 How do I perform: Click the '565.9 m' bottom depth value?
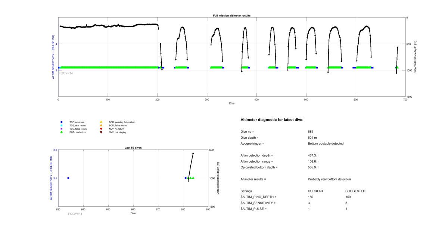point(314,167)
